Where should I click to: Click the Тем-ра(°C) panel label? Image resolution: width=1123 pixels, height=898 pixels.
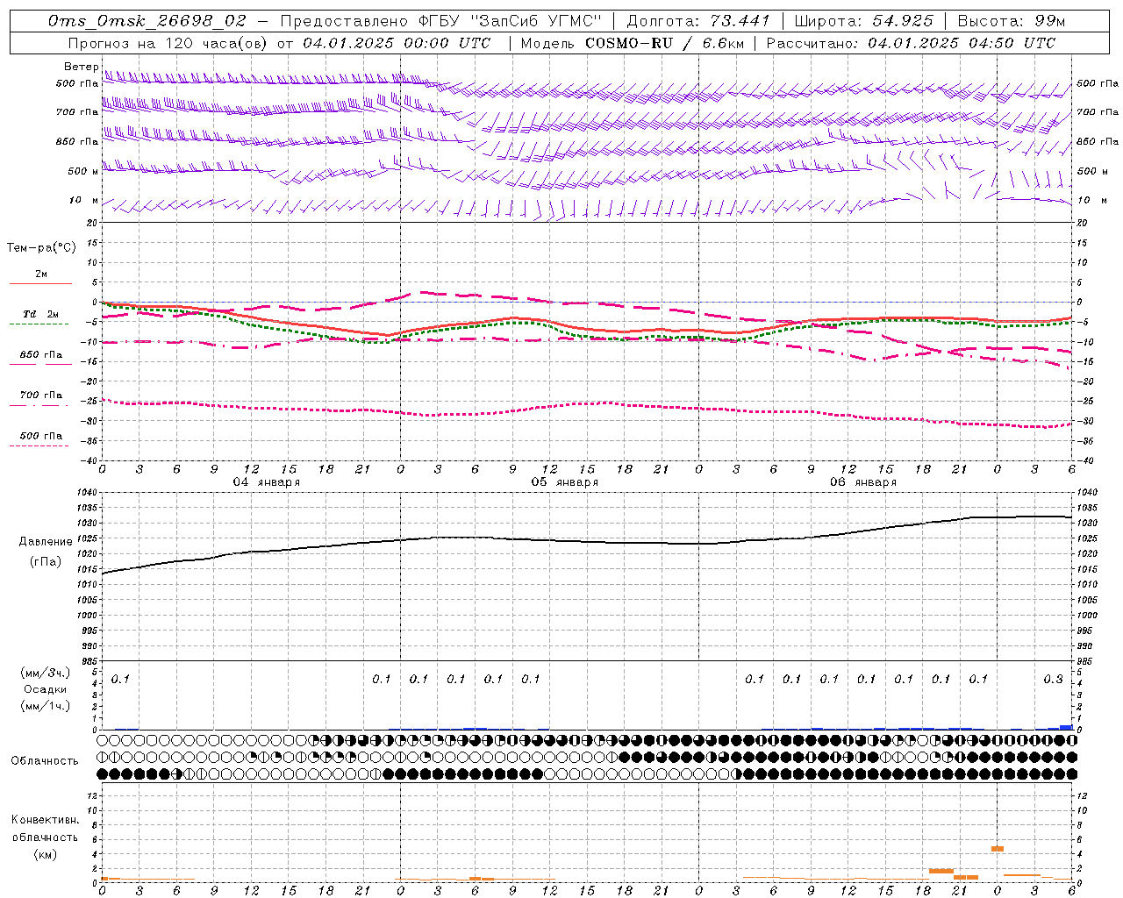point(41,247)
